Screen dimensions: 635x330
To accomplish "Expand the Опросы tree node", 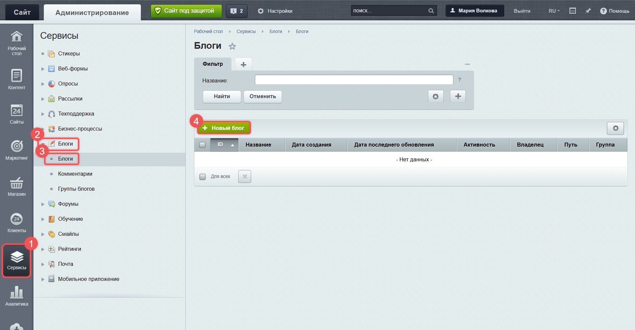I will 43,84.
